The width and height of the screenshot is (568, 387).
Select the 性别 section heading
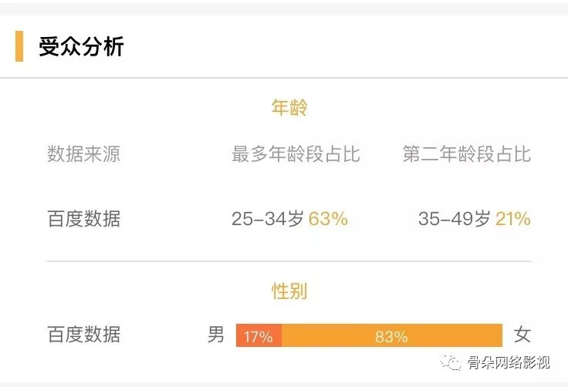pos(289,291)
